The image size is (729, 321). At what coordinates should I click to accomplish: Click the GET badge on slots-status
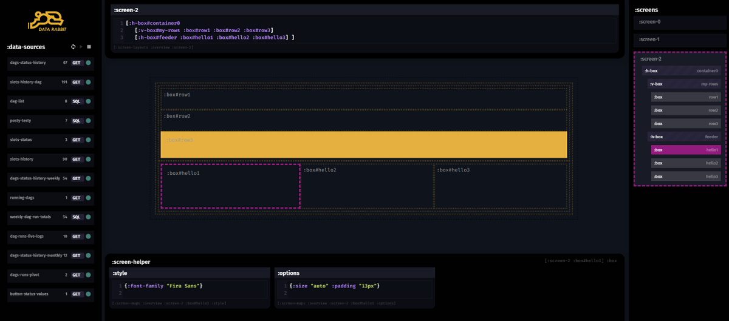(x=77, y=140)
